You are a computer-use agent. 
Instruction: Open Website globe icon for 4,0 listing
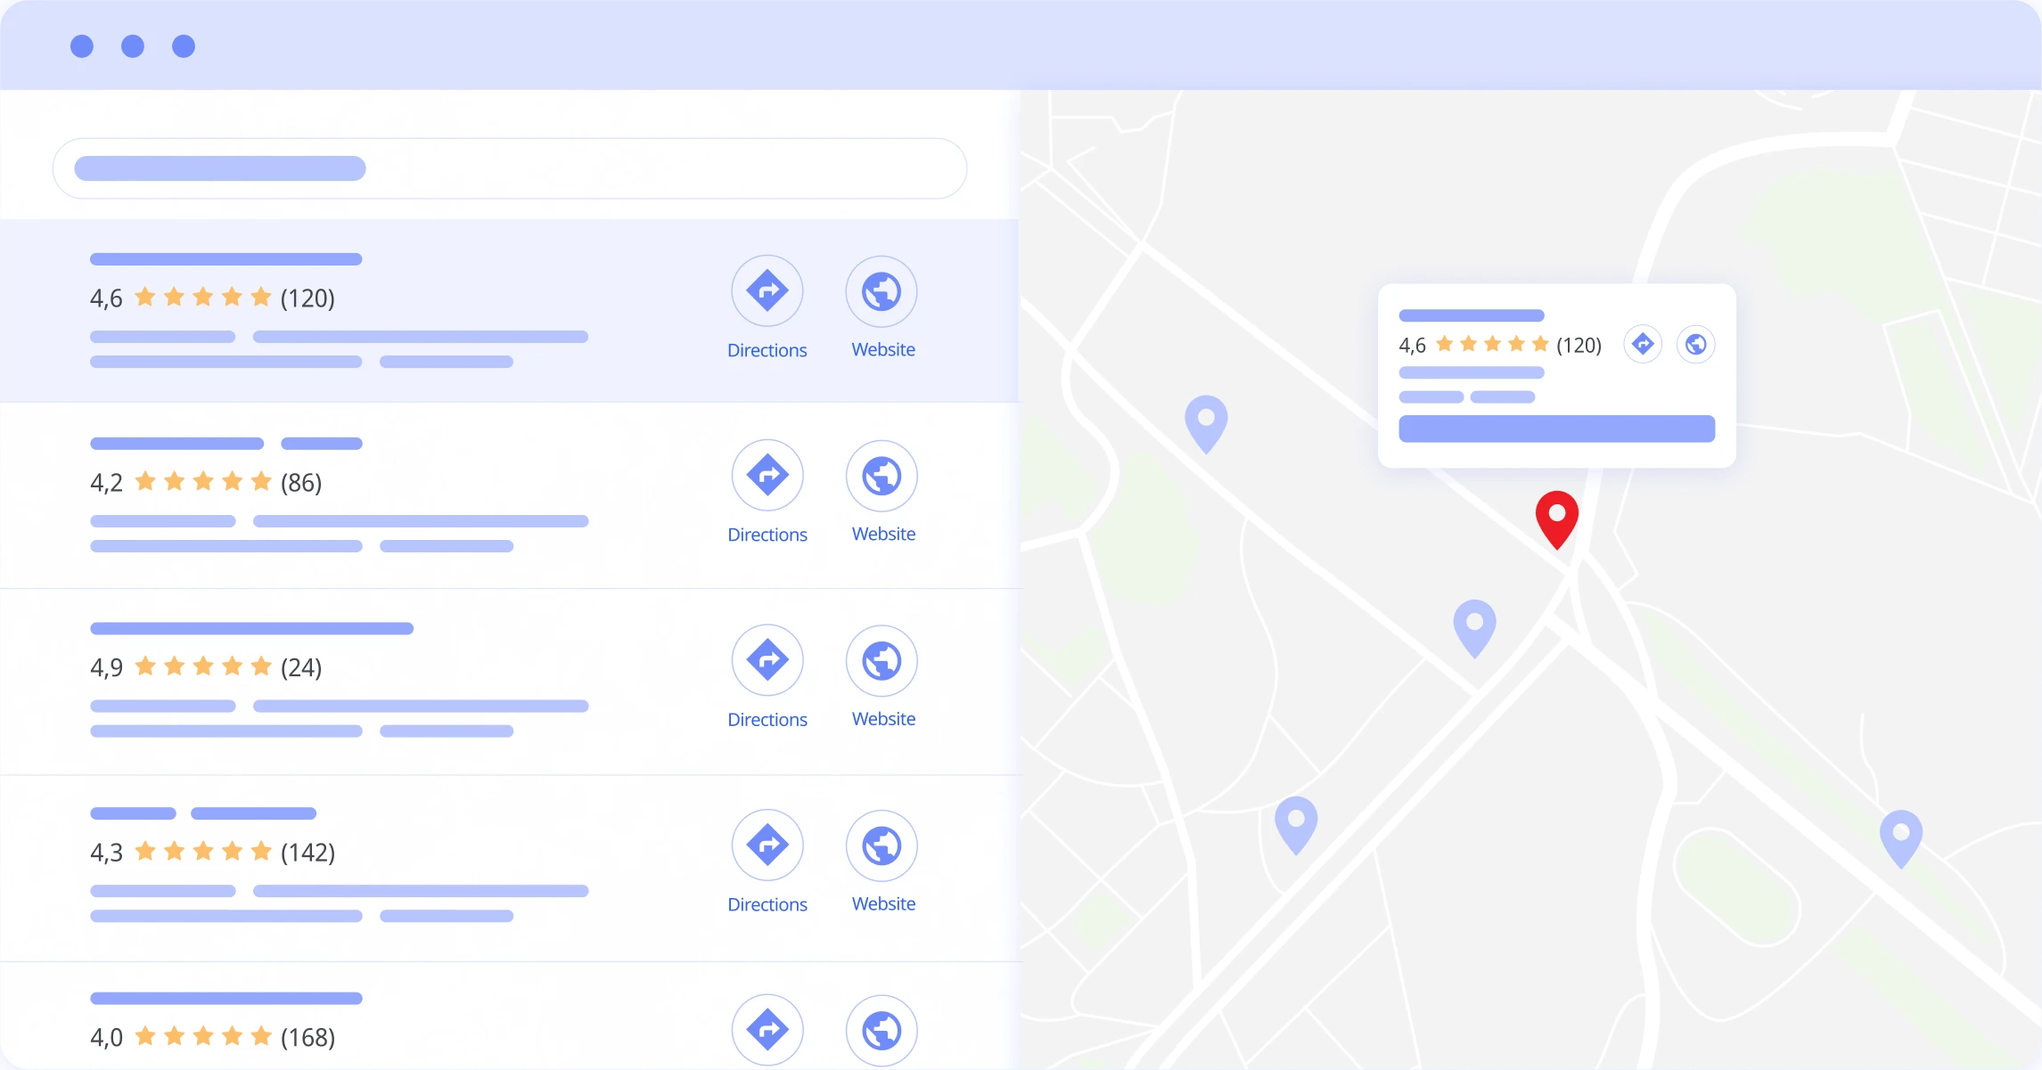click(881, 1030)
